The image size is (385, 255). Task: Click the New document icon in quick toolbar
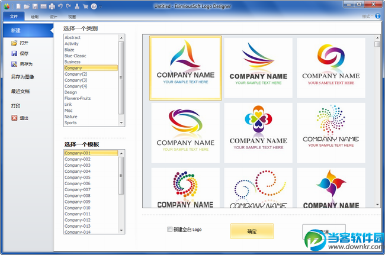[x=18, y=7]
